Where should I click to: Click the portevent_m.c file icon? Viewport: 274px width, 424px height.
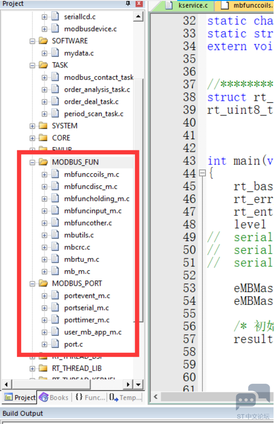point(55,295)
